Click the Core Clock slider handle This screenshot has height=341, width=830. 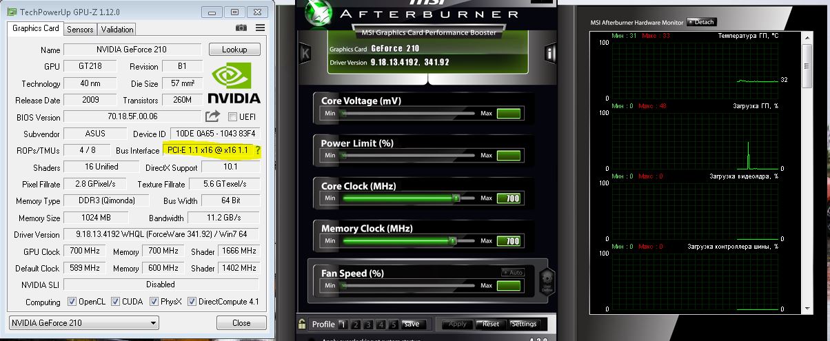456,198
